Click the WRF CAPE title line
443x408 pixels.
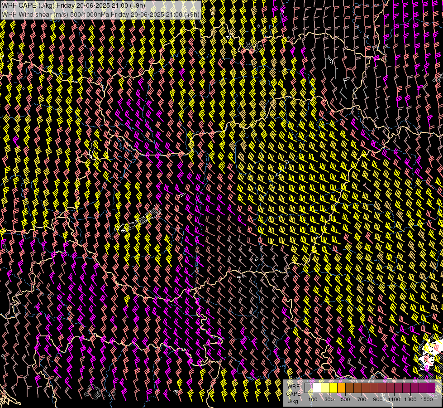73,5
